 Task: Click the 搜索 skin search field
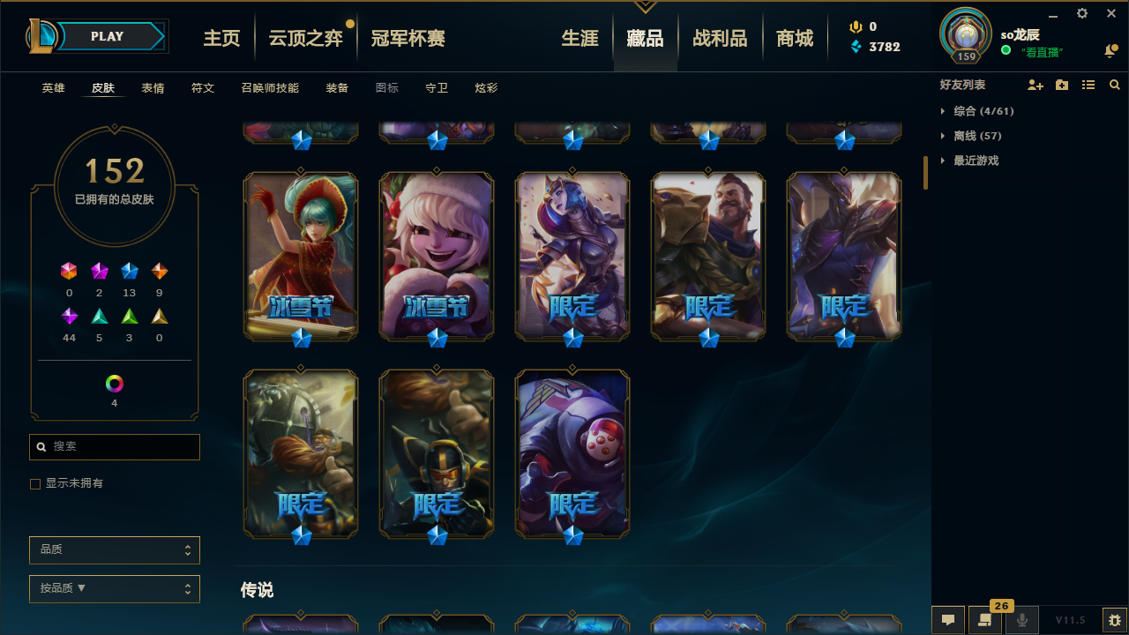tap(115, 447)
